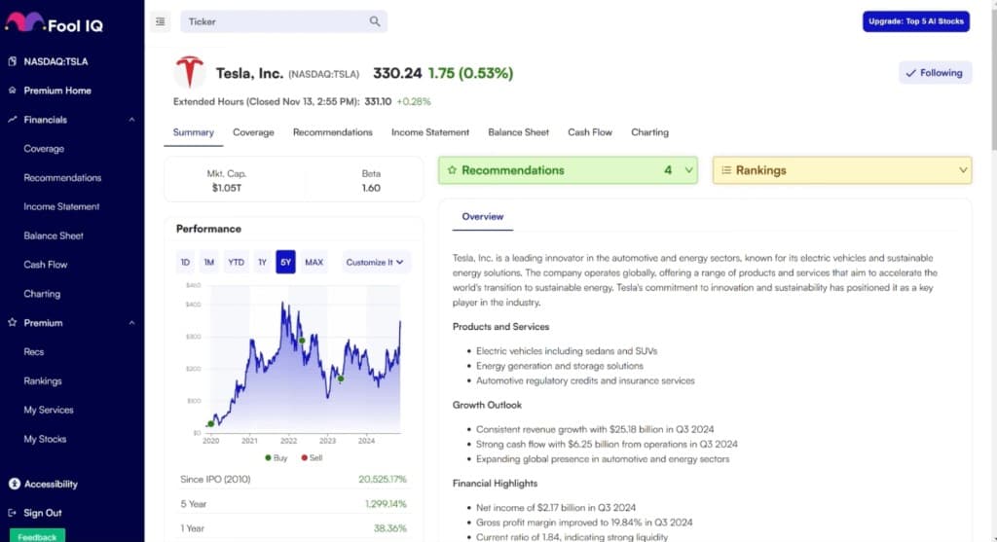The height and width of the screenshot is (542, 997).
Task: Click the Tesla company logo
Action: click(x=190, y=72)
